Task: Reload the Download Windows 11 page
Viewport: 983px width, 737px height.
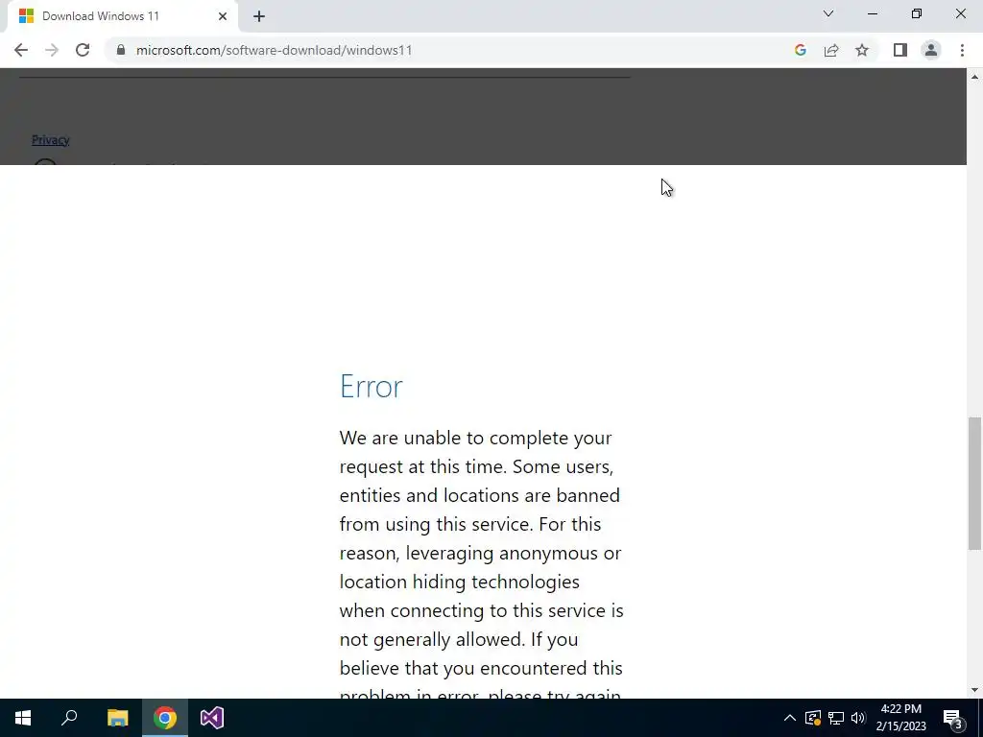Action: 83,50
